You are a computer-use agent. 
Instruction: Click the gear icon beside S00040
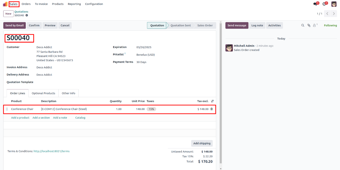click(x=27, y=15)
